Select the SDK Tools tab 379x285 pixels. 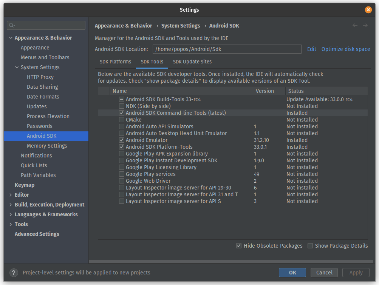click(x=152, y=62)
